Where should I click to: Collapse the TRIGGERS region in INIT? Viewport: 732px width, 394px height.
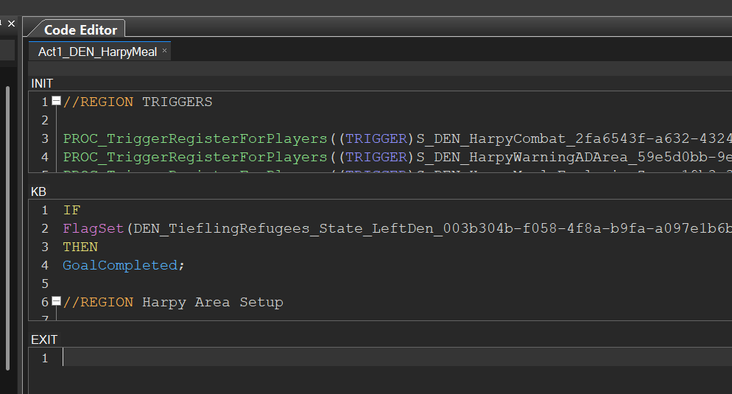[56, 102]
